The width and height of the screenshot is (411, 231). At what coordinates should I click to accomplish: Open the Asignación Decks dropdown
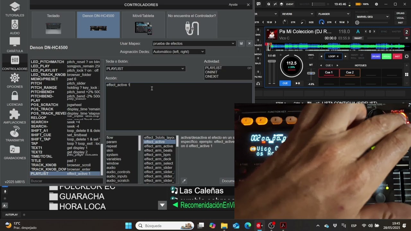pos(179,52)
